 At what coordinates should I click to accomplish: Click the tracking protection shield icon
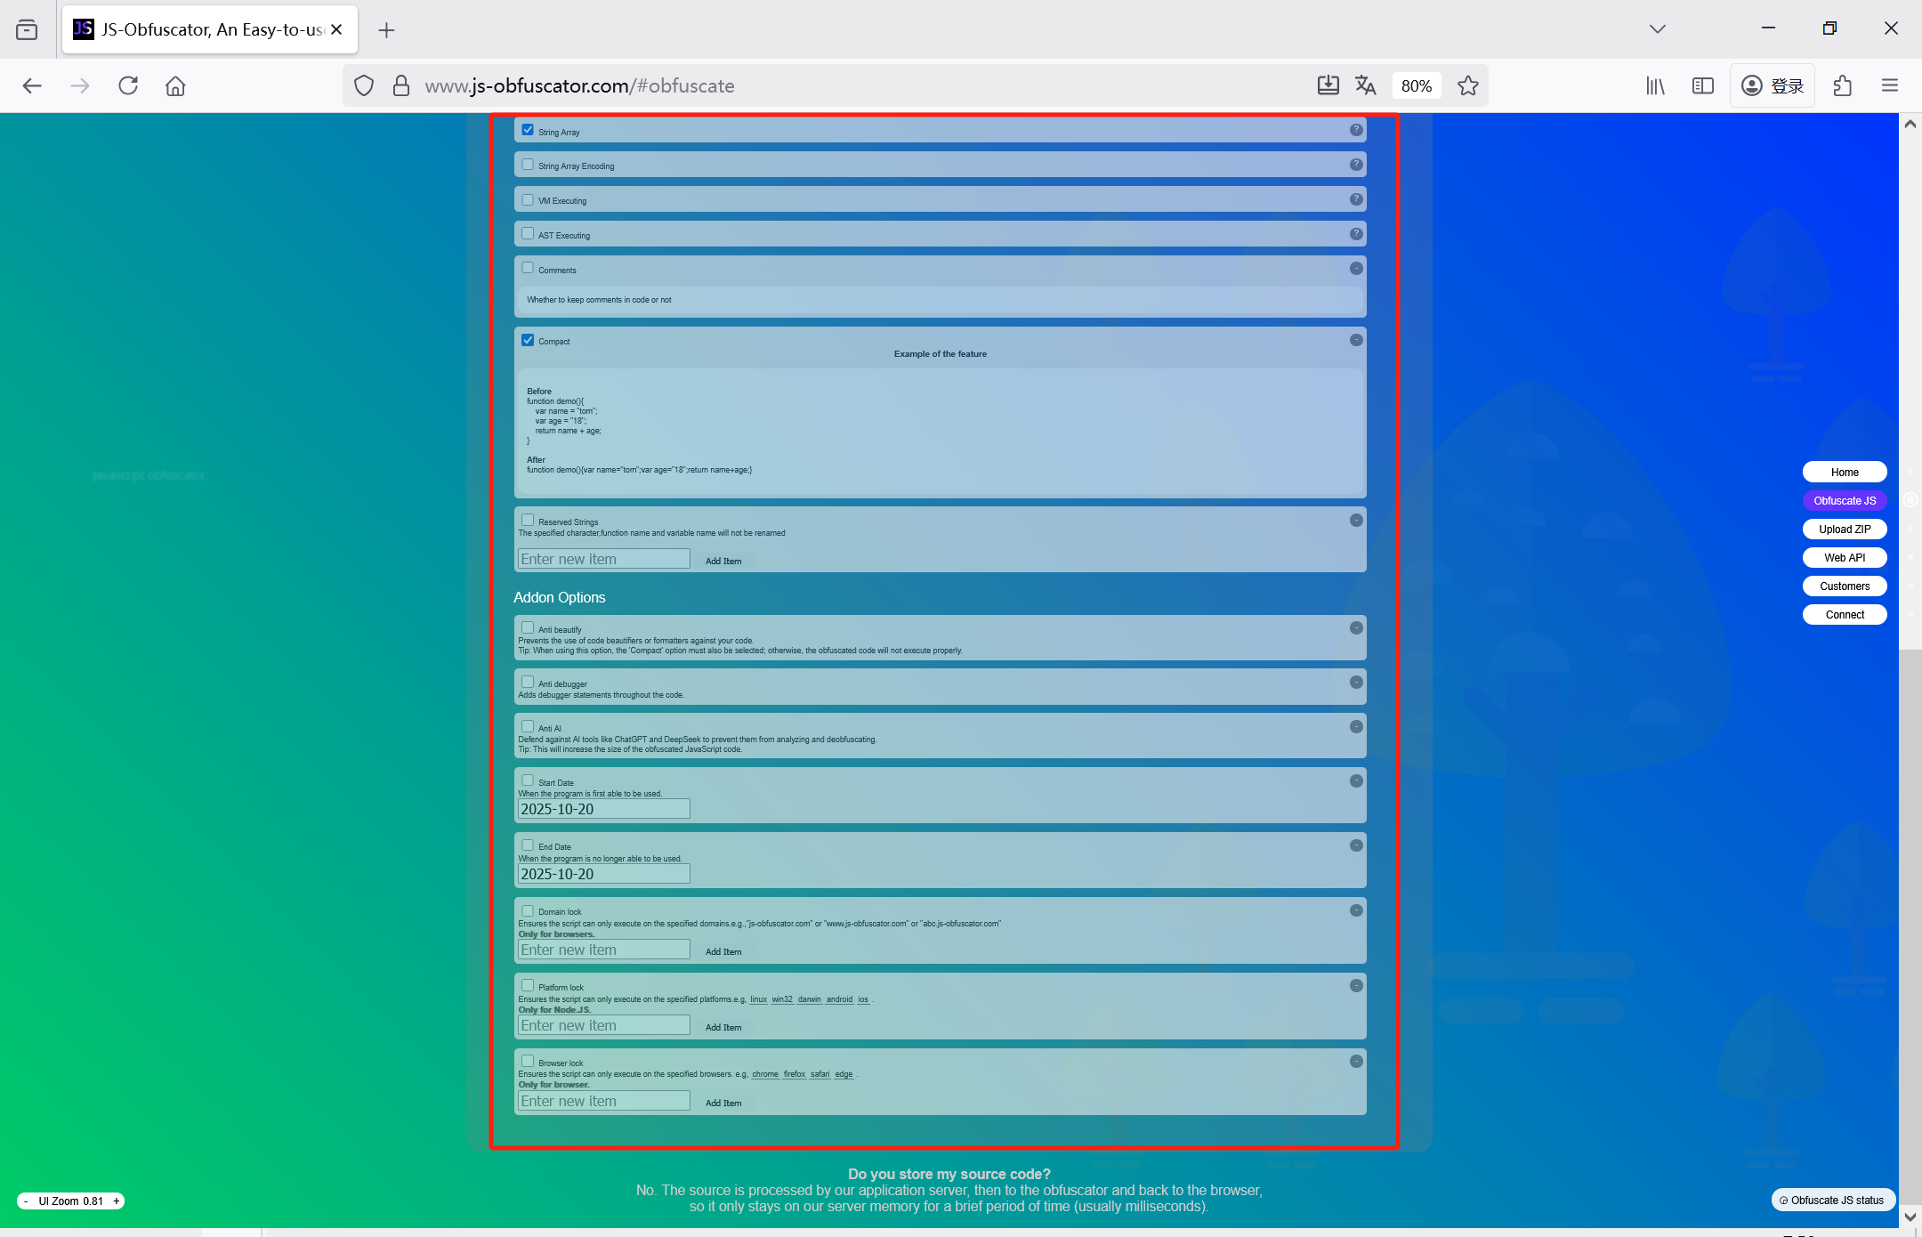(x=363, y=85)
